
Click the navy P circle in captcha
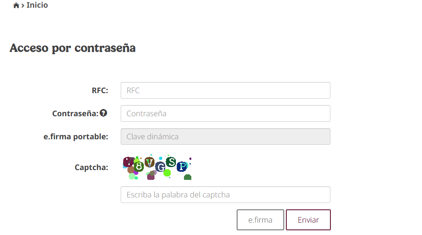(182, 166)
